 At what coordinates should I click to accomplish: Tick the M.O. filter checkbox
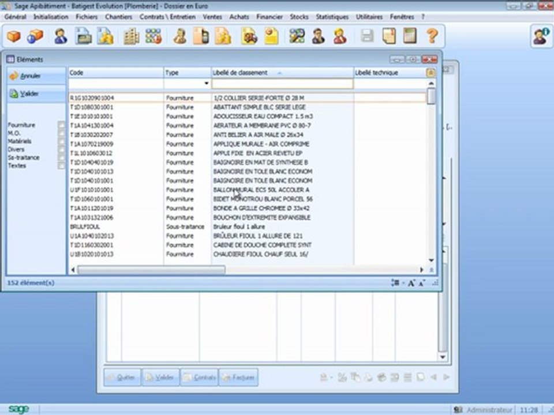(x=61, y=133)
